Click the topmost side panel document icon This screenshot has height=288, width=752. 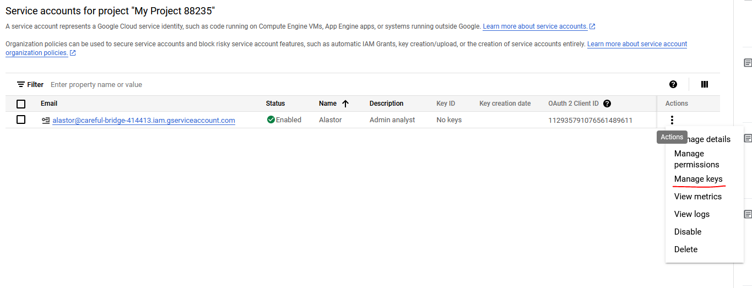coord(748,63)
